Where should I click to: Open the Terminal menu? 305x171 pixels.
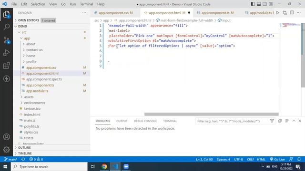tap(86, 4)
